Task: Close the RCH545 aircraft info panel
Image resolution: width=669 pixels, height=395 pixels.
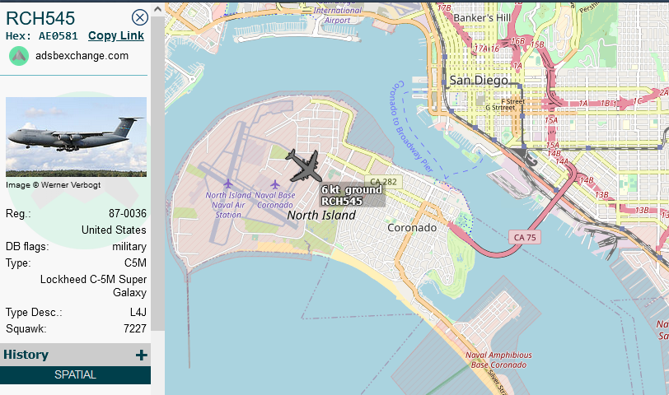Action: point(139,17)
